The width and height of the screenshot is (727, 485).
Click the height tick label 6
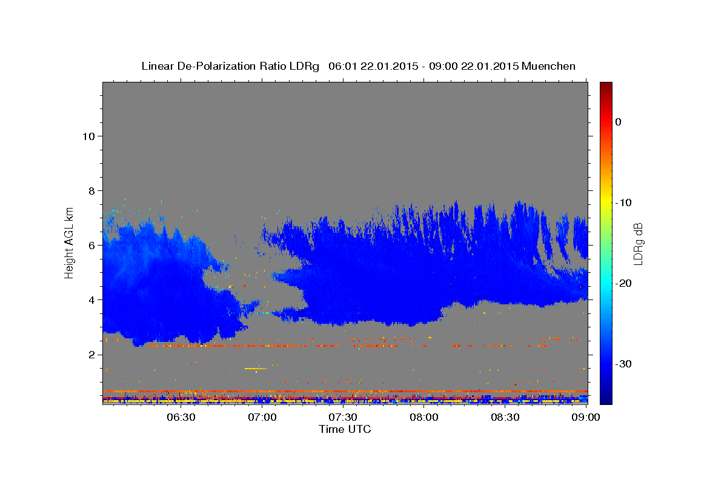(x=91, y=245)
